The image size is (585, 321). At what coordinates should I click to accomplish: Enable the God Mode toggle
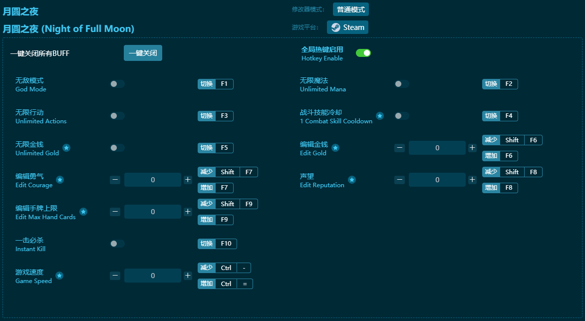point(117,84)
